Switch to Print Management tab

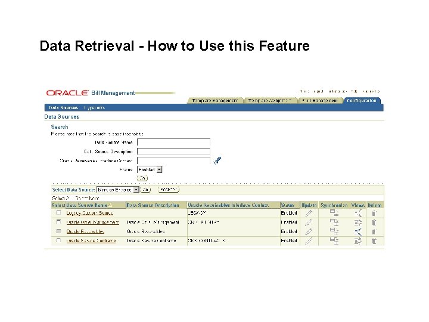pos(319,101)
